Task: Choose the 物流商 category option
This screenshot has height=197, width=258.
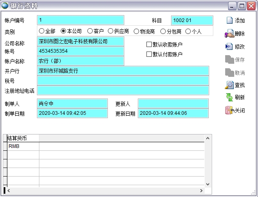Action: point(137,31)
